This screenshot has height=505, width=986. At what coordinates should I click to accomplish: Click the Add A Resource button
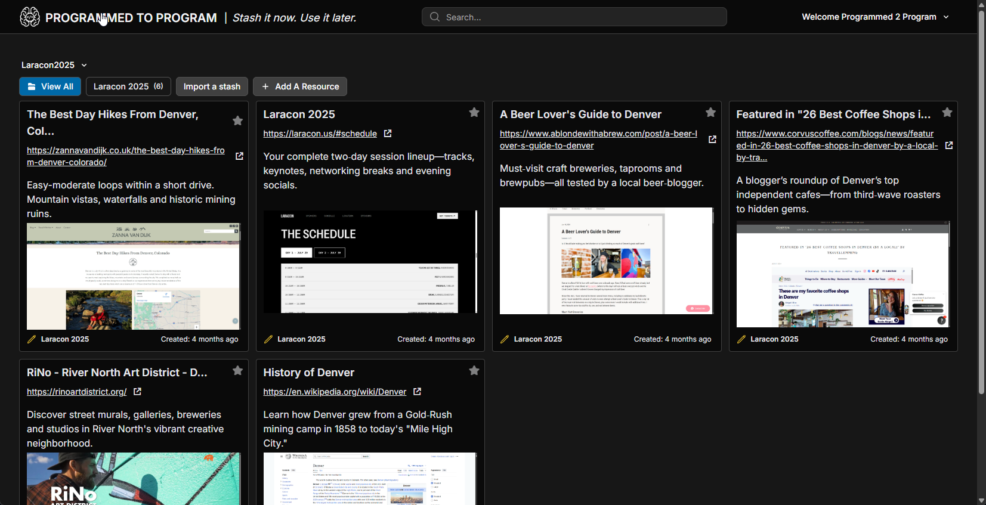pyautogui.click(x=300, y=86)
